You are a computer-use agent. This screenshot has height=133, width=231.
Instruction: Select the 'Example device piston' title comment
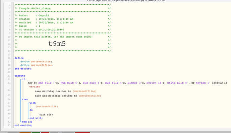click(35, 8)
